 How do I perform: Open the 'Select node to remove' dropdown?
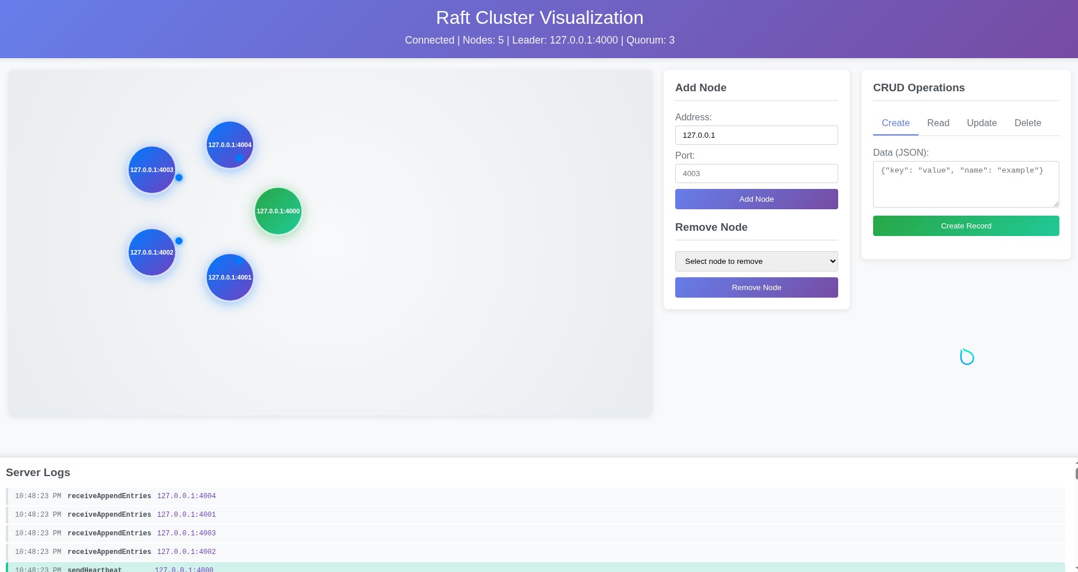756,261
